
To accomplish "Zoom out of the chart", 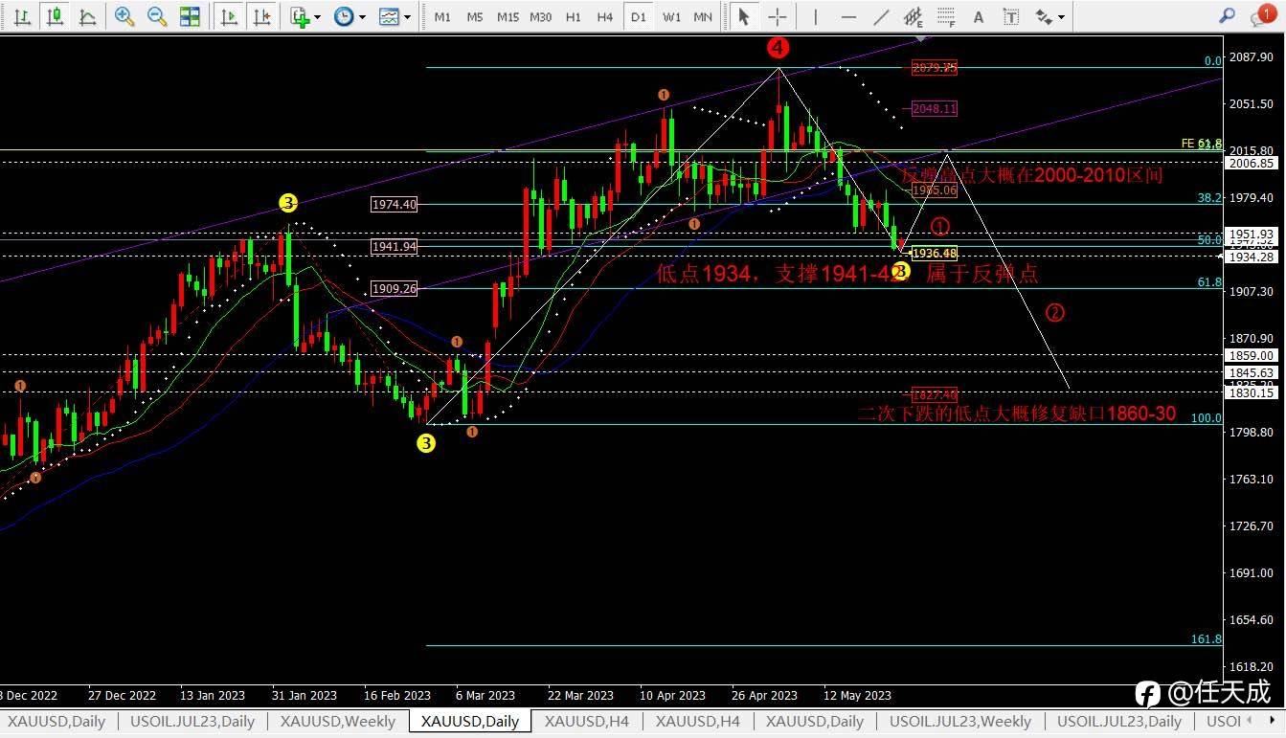I will 157,16.
